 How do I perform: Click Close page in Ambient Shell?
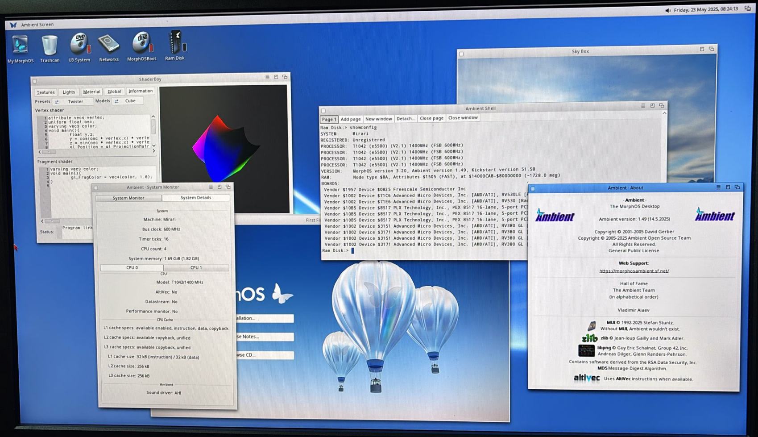click(431, 118)
